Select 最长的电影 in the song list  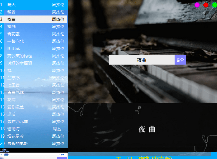tap(18, 144)
